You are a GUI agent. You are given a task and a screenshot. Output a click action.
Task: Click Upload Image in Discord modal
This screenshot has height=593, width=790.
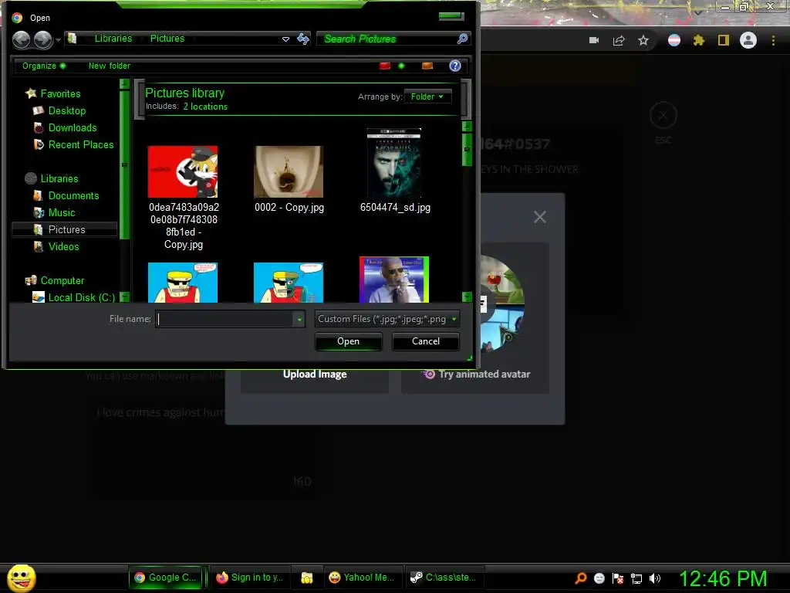(x=315, y=374)
